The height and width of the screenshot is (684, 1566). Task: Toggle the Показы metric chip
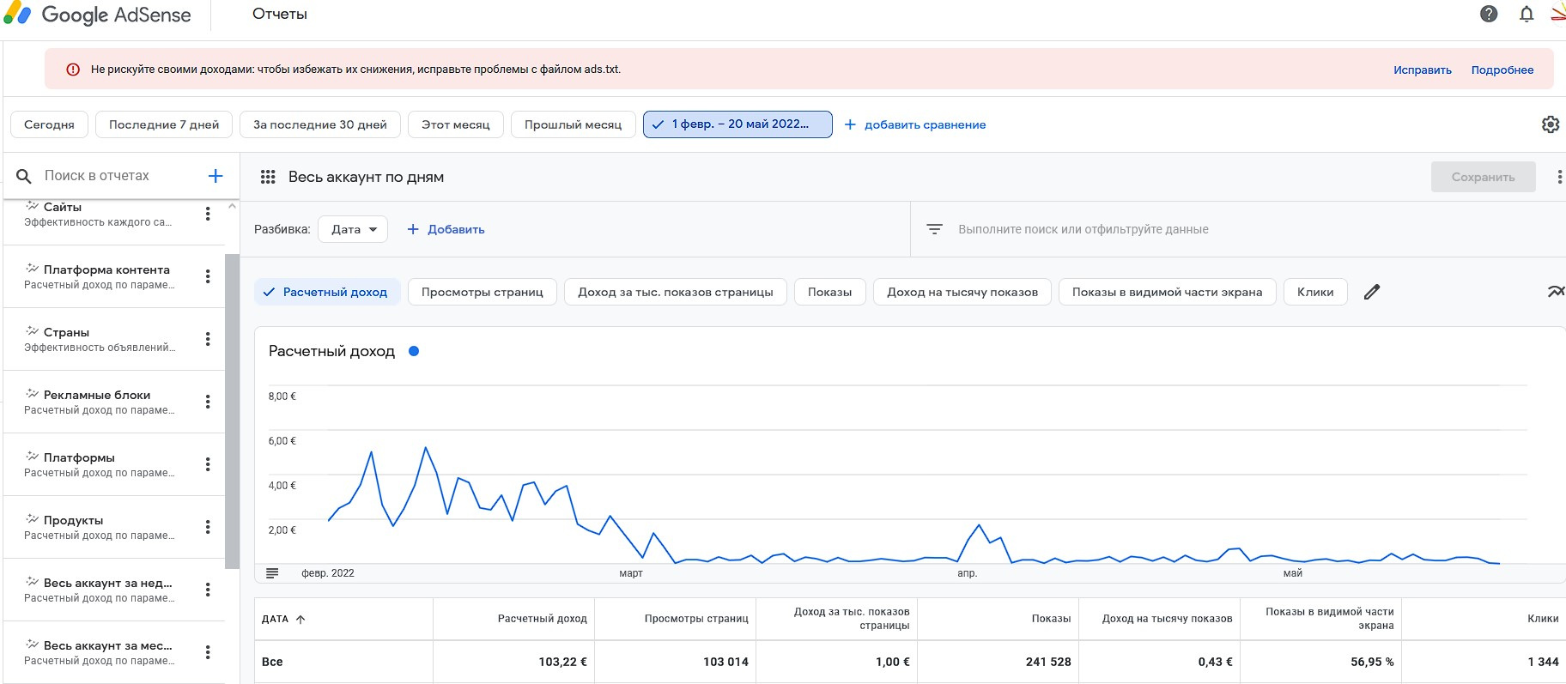tap(830, 292)
